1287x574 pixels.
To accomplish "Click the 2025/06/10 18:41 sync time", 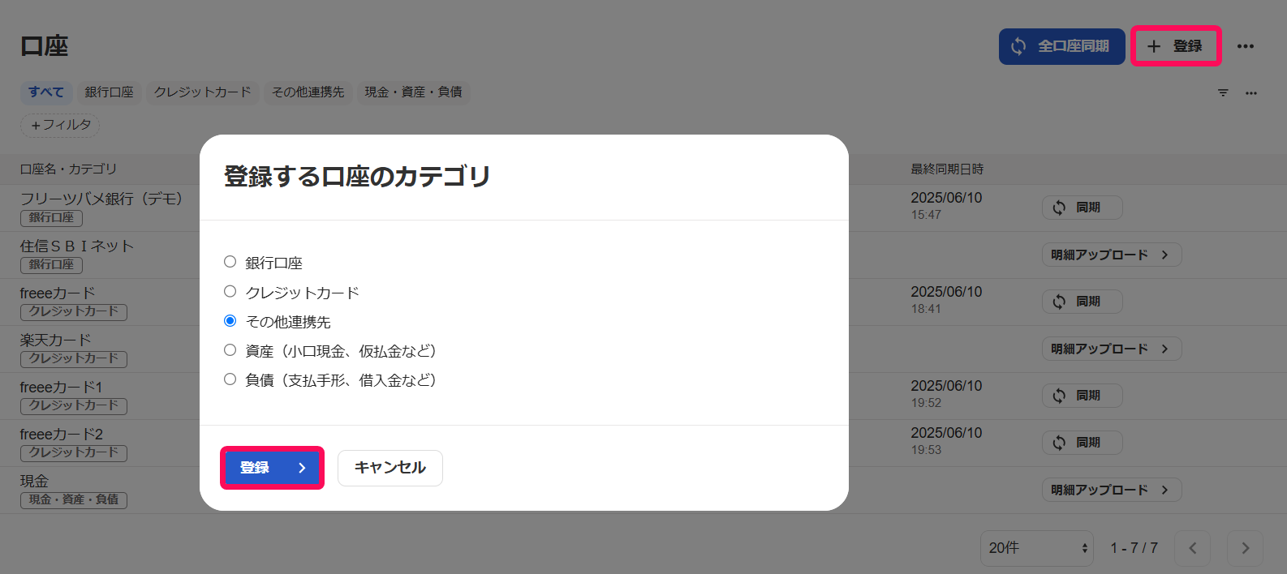I will coord(946,300).
